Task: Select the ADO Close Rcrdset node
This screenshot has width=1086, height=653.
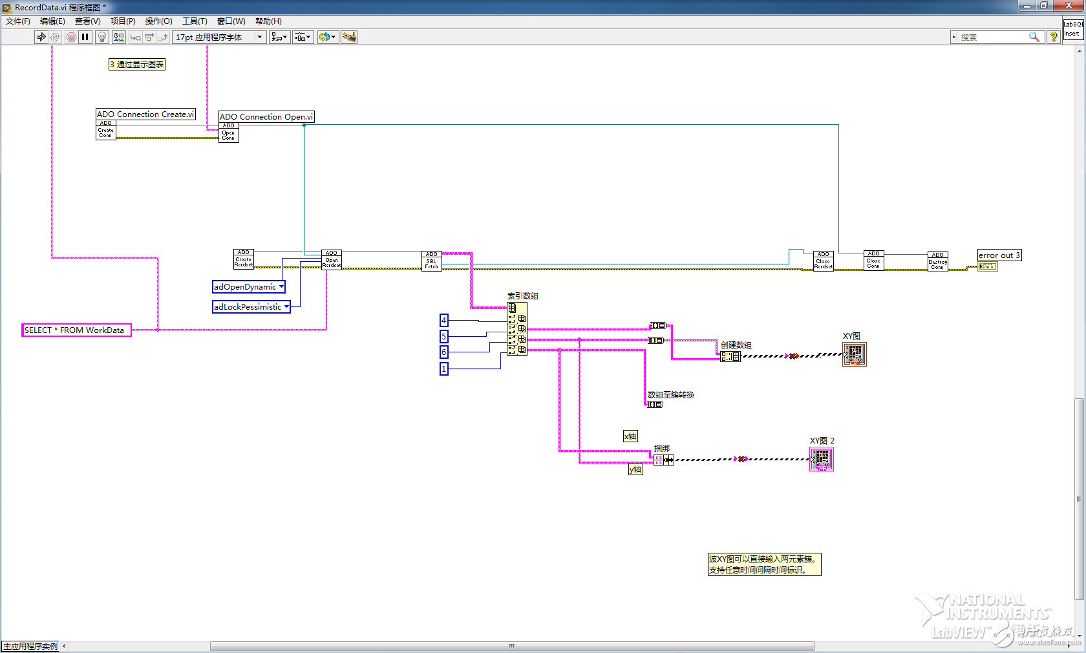Action: [x=823, y=261]
